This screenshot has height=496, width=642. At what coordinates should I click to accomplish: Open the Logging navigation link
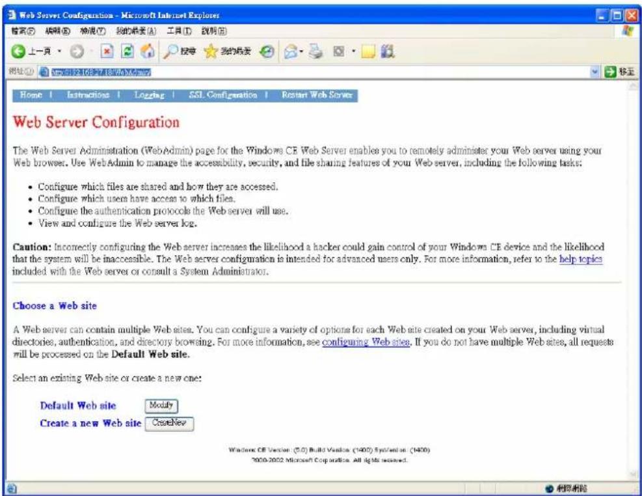click(150, 96)
